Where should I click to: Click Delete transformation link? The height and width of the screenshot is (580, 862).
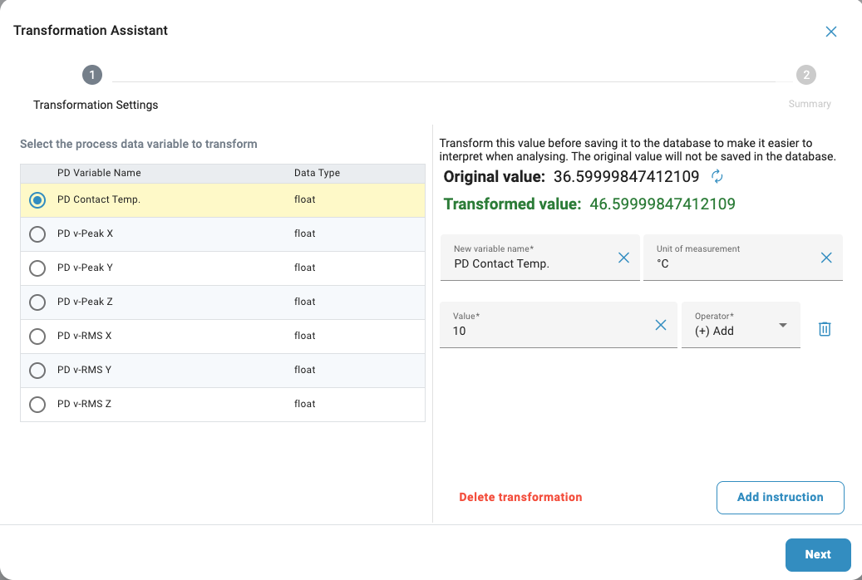click(x=520, y=497)
